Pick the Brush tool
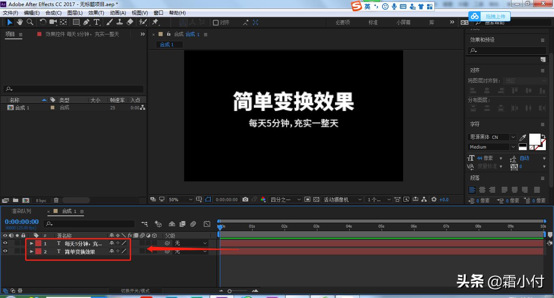 [109, 22]
